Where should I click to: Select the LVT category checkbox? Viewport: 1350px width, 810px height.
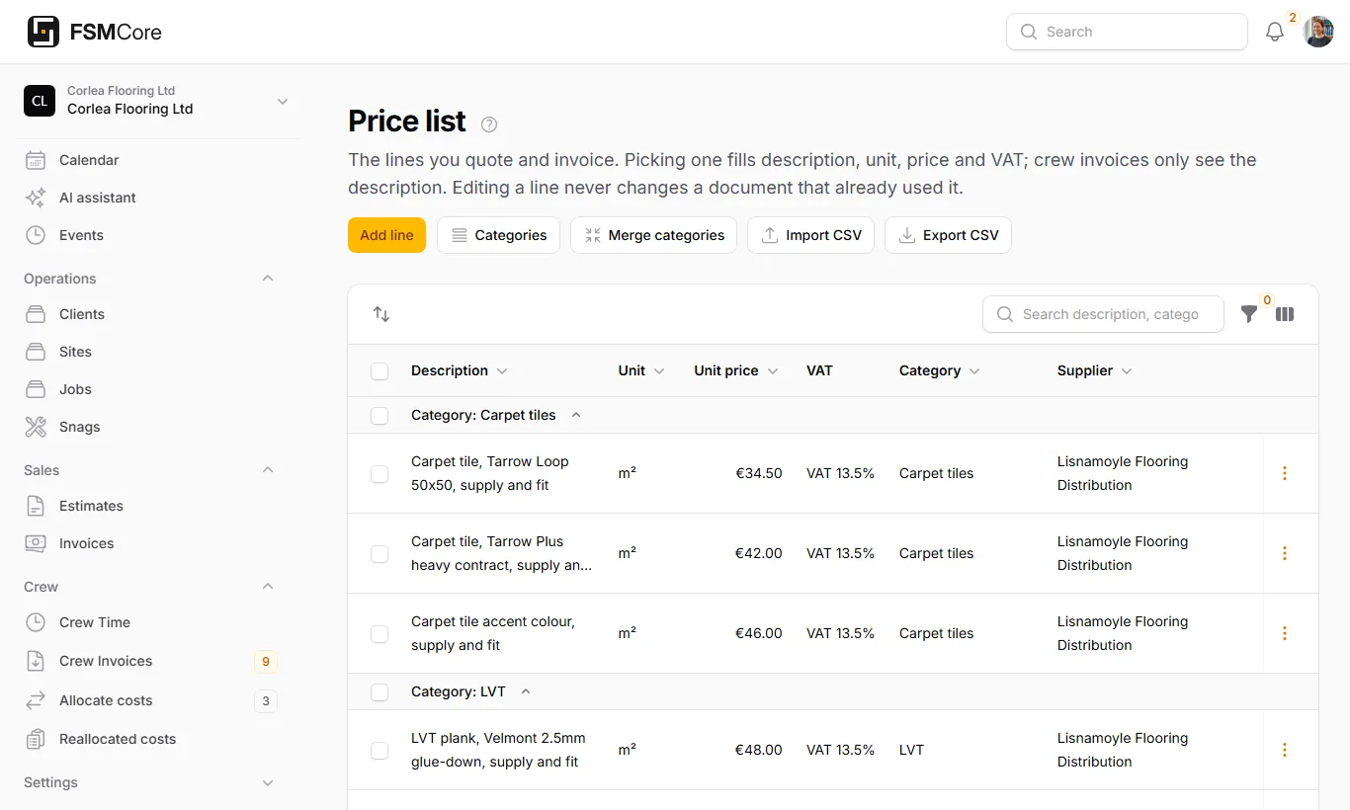(x=380, y=692)
